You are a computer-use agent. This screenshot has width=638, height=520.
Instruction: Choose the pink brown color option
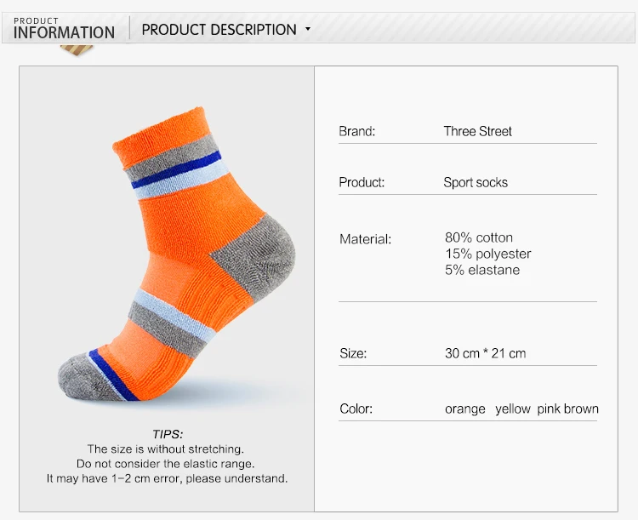tap(567, 409)
